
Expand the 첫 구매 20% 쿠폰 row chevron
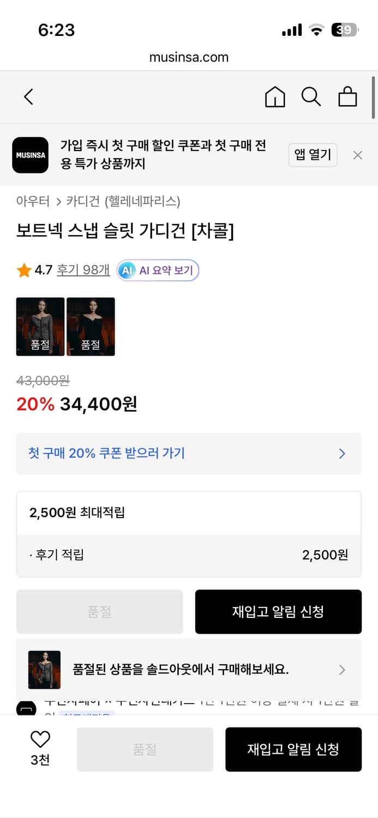(342, 454)
